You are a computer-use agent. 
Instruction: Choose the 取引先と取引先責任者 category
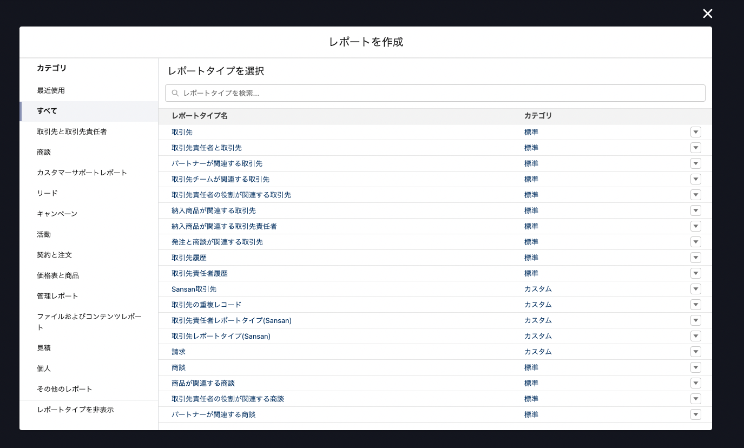coord(89,131)
